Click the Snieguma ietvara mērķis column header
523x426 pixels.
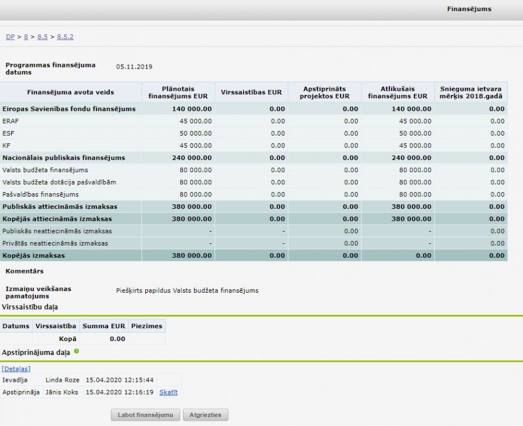click(471, 92)
